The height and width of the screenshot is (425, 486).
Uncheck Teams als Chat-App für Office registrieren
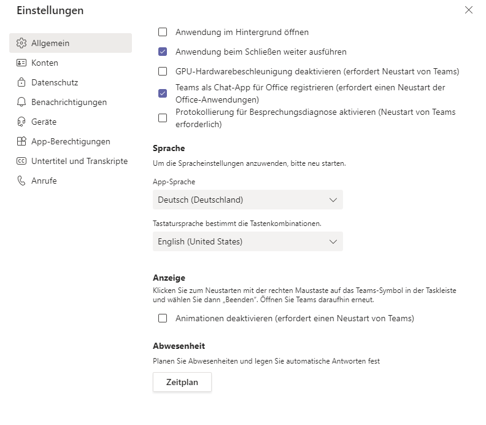point(163,93)
